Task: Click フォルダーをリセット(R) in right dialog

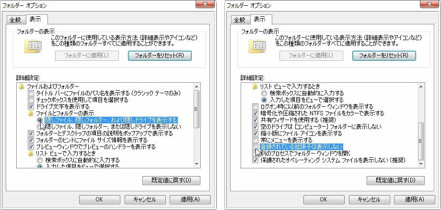Action: tap(384, 55)
